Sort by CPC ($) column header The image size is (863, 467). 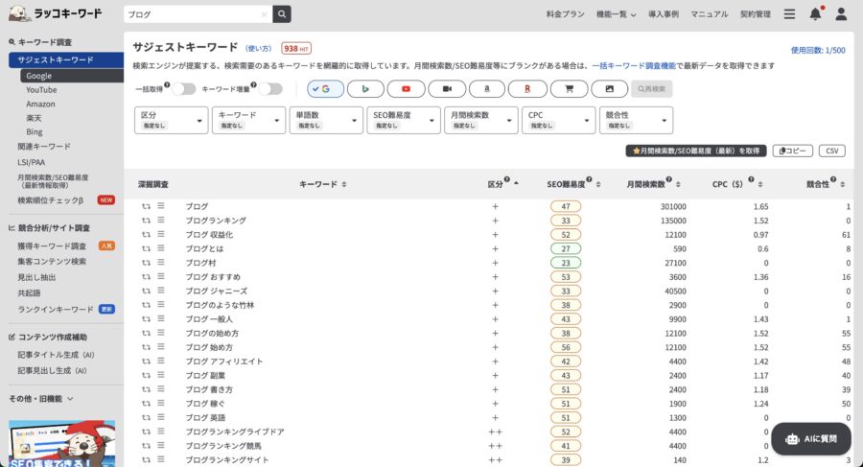pos(737,184)
